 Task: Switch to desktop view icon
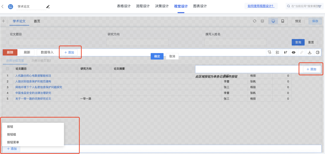click(x=273, y=21)
